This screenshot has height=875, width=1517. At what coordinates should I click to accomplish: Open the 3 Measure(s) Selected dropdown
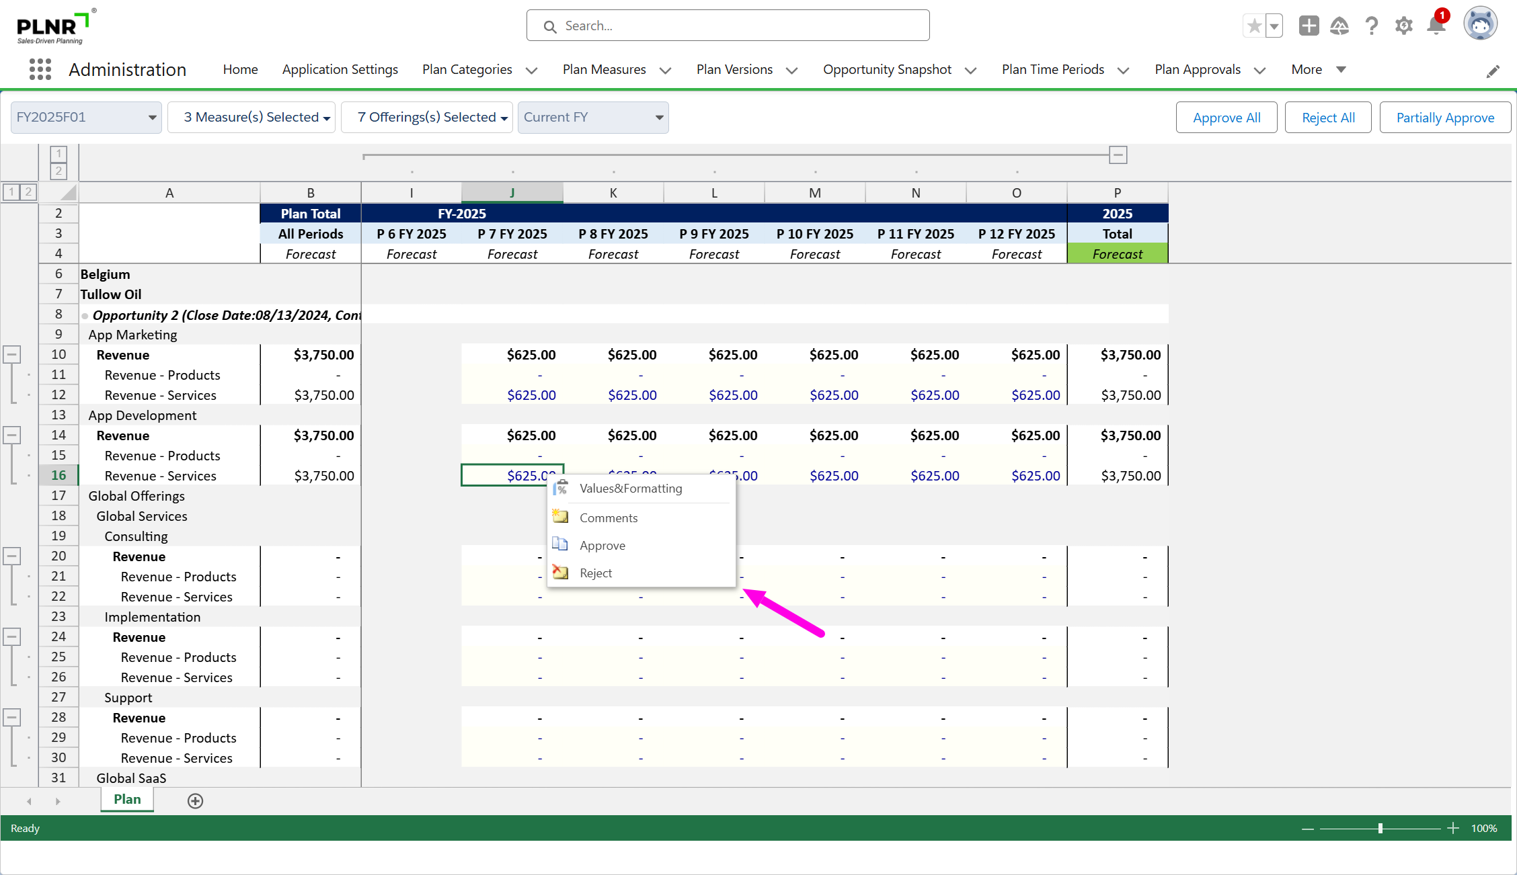point(251,118)
